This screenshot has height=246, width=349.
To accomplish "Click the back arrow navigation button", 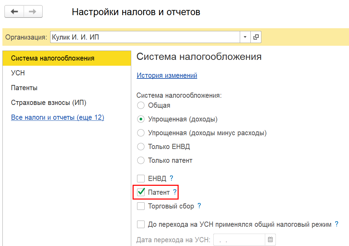I will [14, 12].
